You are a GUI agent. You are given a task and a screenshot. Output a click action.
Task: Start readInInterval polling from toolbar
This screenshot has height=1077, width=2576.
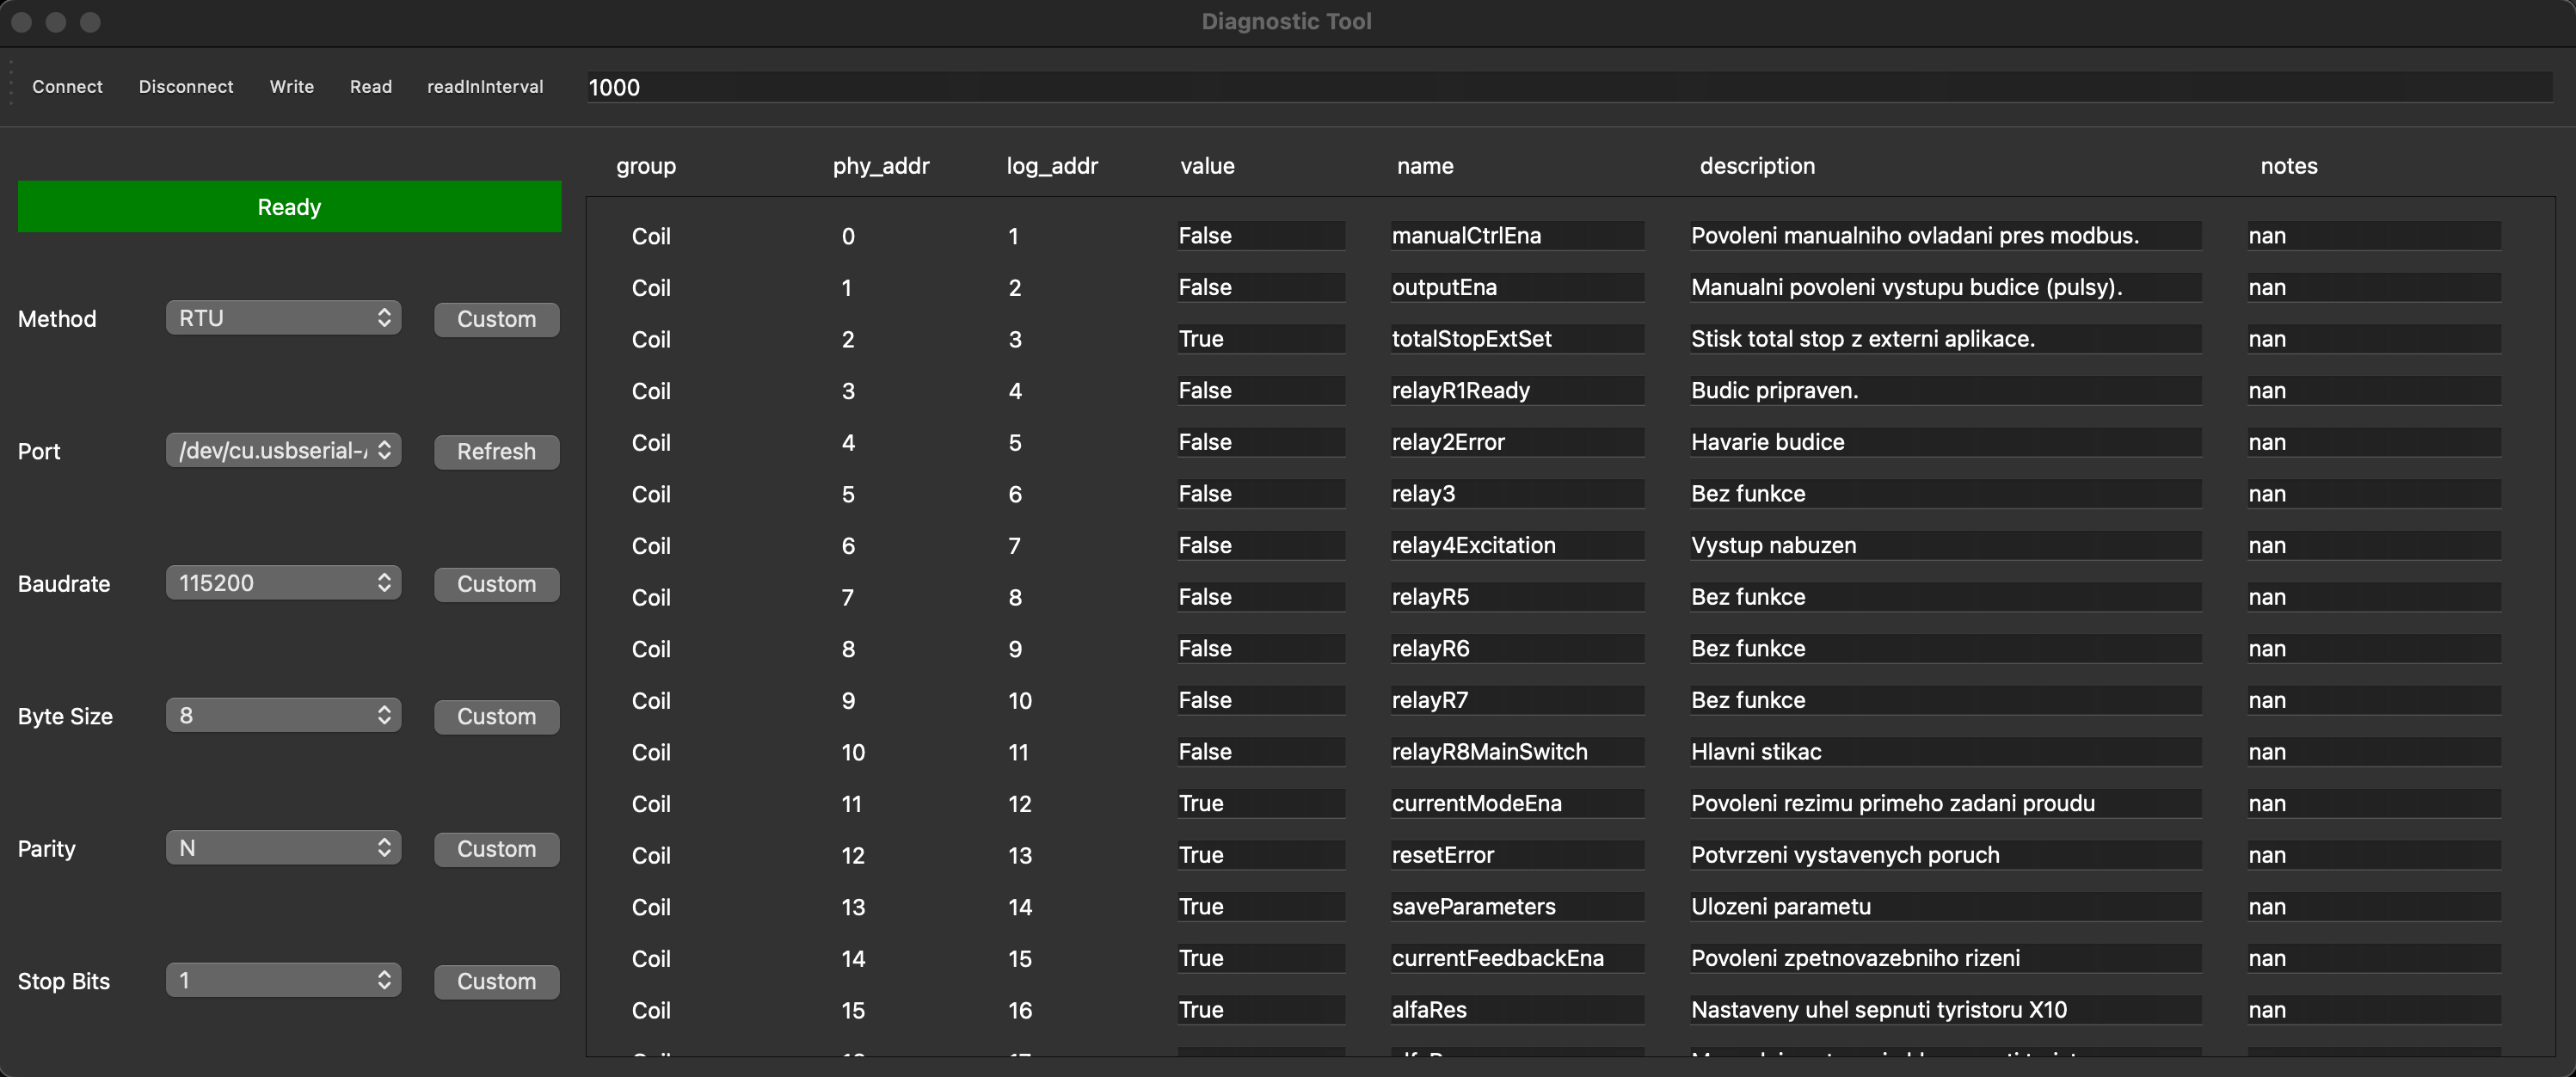(485, 87)
